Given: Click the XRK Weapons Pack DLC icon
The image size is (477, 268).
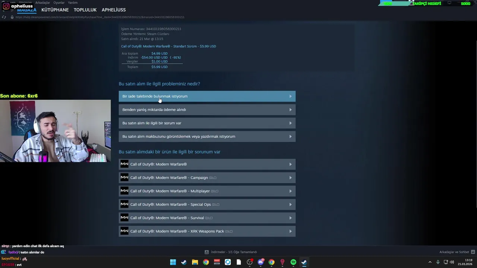Looking at the screenshot, I should tap(124, 231).
